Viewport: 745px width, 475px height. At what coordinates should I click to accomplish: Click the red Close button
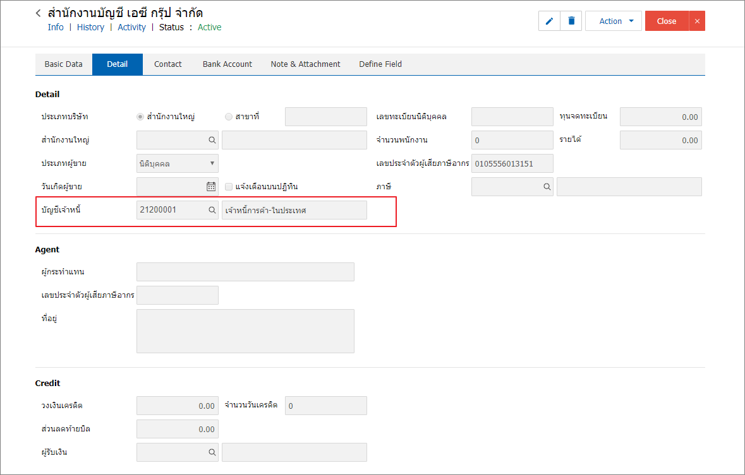point(667,21)
